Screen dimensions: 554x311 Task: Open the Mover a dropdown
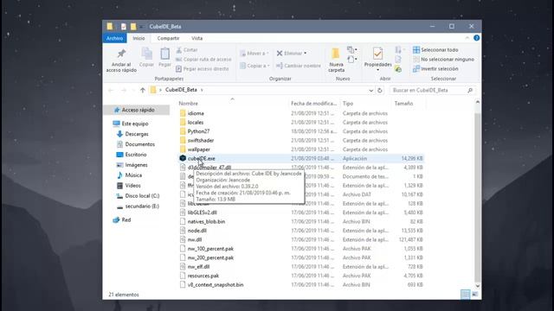tap(254, 54)
